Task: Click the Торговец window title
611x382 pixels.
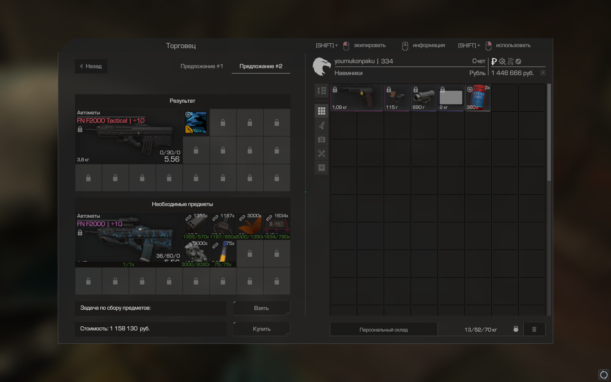Action: pos(181,45)
